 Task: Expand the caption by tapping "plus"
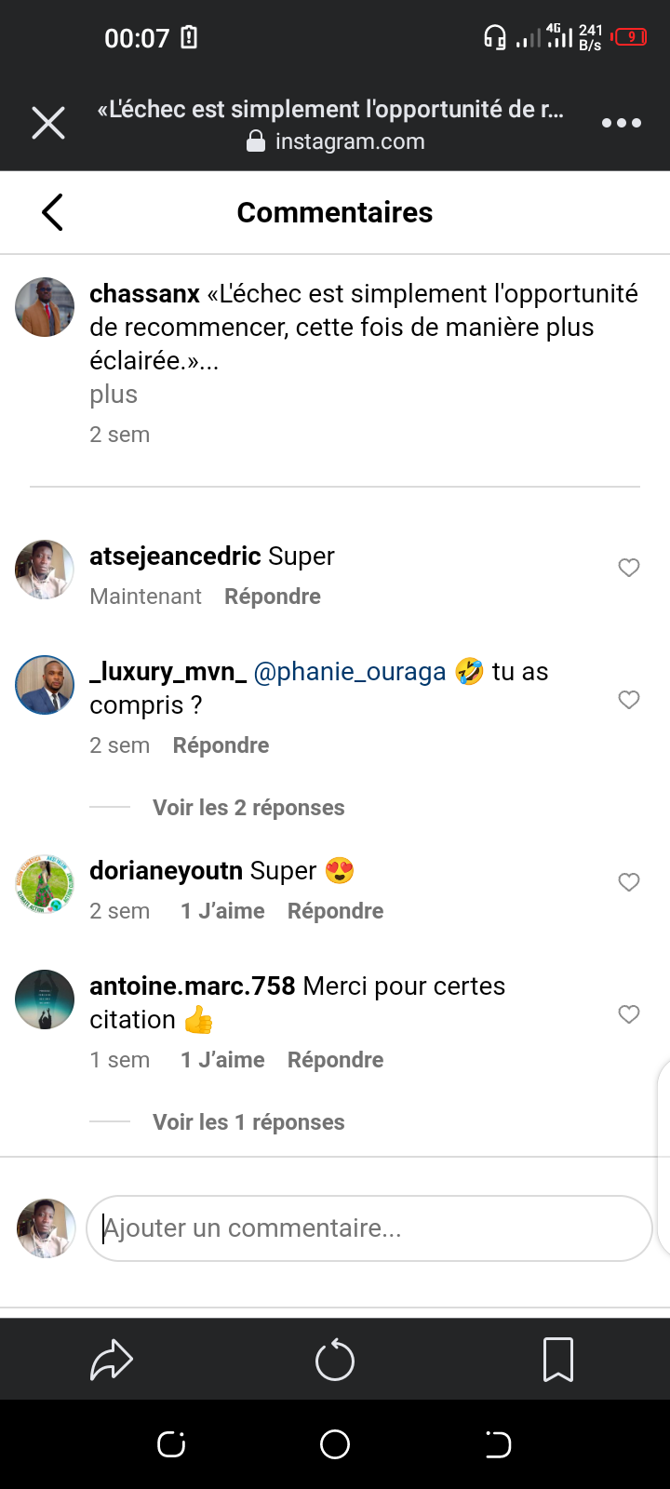point(114,395)
